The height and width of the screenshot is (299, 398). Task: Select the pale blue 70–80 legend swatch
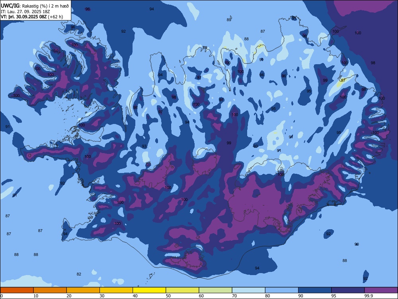pos(248,290)
